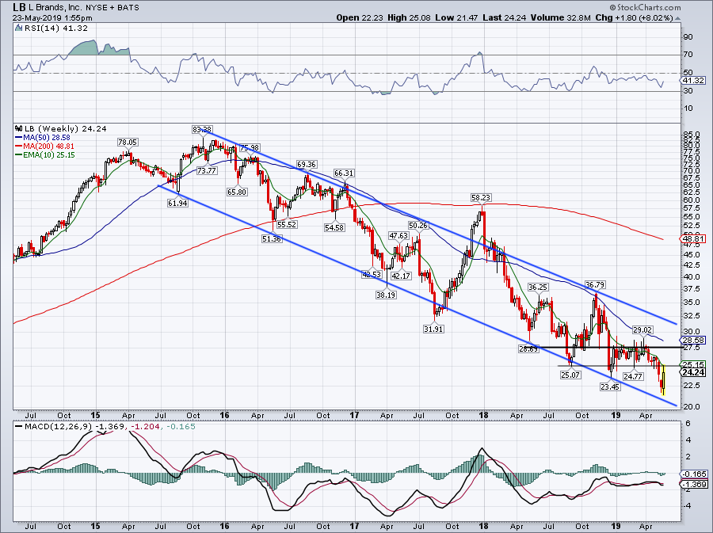Click the 73.77 low price label

tap(207, 170)
